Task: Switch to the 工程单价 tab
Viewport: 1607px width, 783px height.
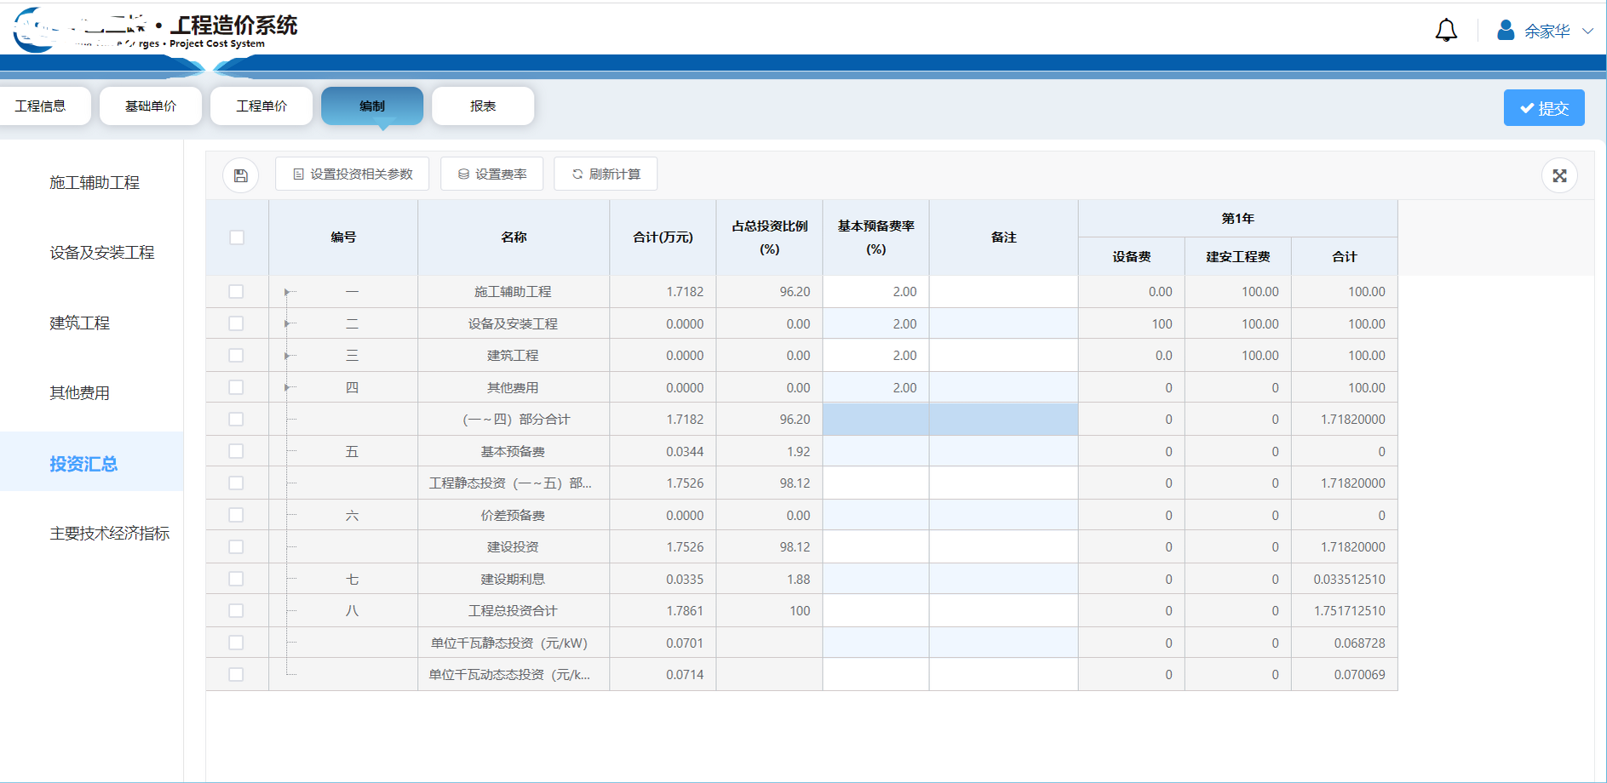Action: 261,106
